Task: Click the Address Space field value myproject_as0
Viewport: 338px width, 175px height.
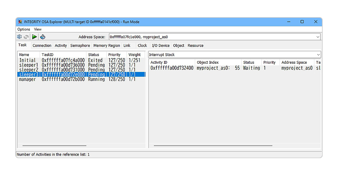Action: click(x=155, y=37)
